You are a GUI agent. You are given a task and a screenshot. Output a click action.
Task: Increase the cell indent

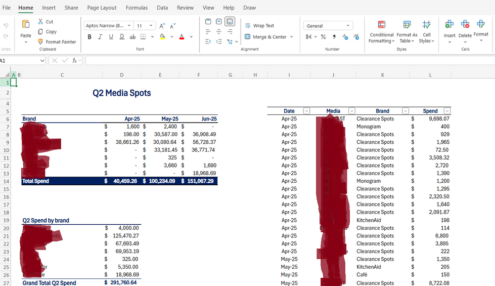(219, 42)
